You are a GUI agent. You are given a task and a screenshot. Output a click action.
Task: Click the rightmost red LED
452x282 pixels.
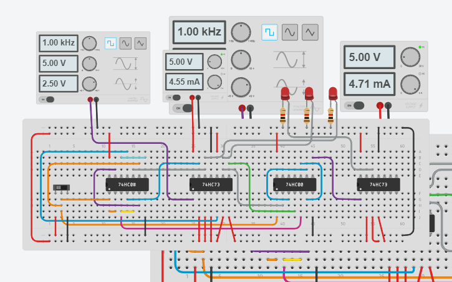coord(333,93)
